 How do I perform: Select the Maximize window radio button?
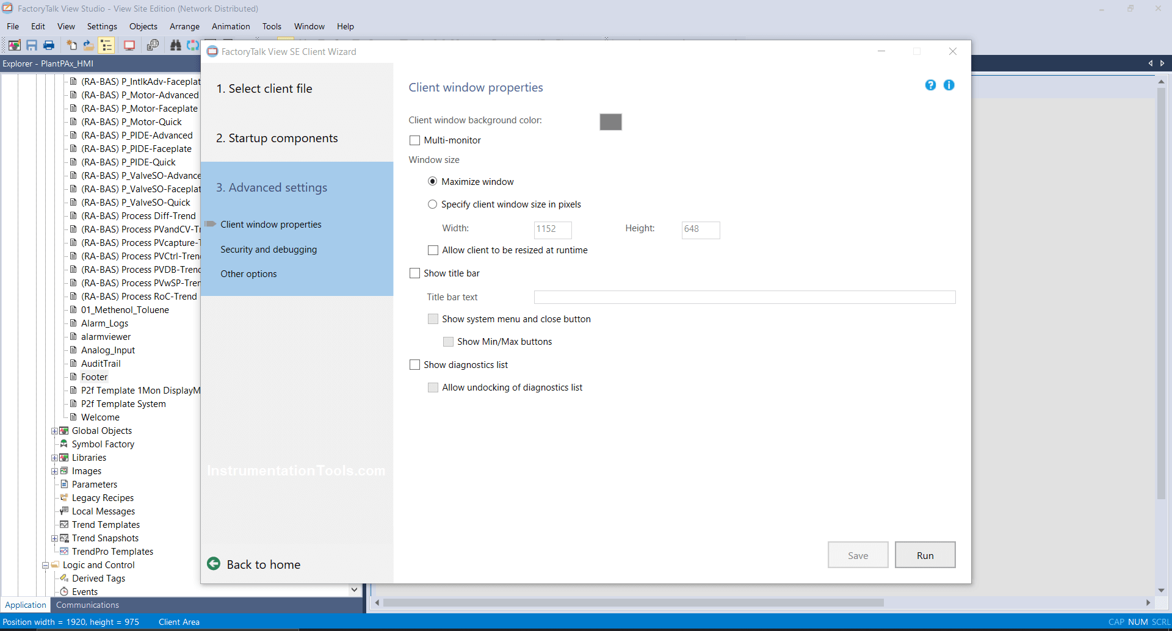[432, 181]
